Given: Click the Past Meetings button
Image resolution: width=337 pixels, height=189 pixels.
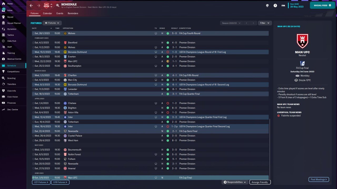Looking at the screenshot, I should coord(319,180).
